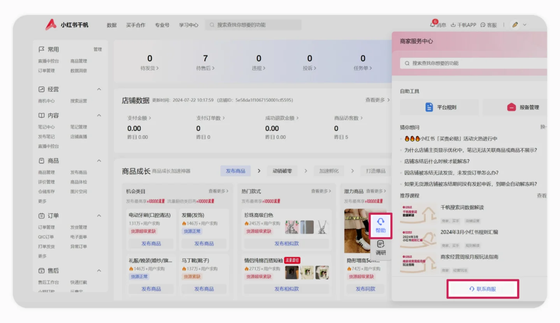Screen dimensions: 560x323
Task: Click 发布商品 under 电动牙刷
Action: tap(151, 244)
